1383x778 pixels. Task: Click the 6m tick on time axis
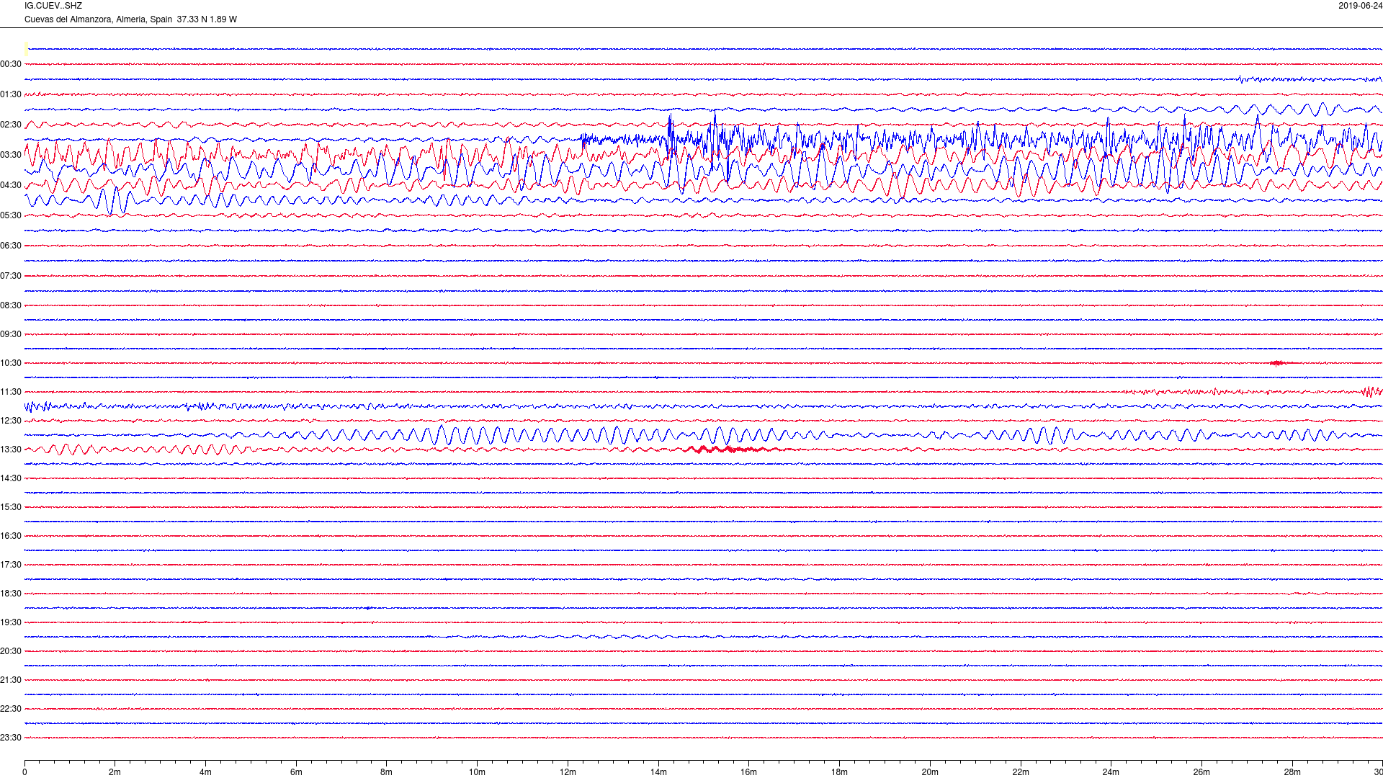[296, 772]
